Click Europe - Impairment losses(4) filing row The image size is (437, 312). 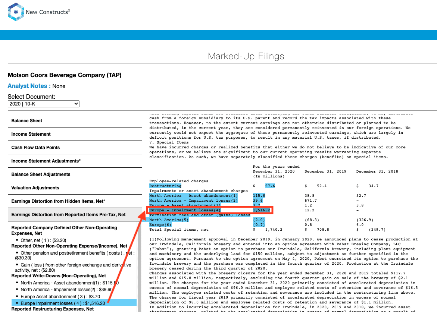point(185,210)
